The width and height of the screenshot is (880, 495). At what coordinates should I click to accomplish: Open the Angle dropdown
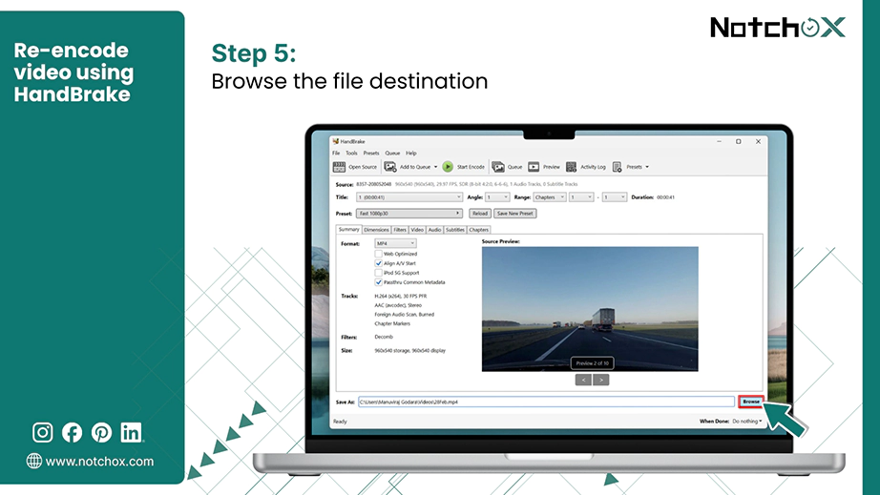[497, 197]
